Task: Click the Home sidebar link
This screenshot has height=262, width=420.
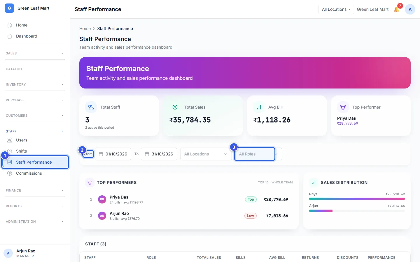Action: tap(35, 25)
